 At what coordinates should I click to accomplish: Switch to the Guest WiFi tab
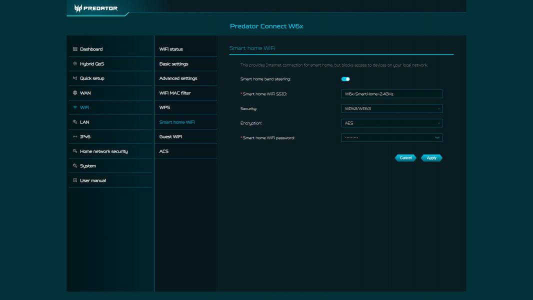170,136
